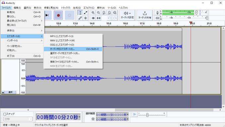Expand インポート(I) submenu
Viewport: 225px width, 127px height.
(x=22, y=40)
